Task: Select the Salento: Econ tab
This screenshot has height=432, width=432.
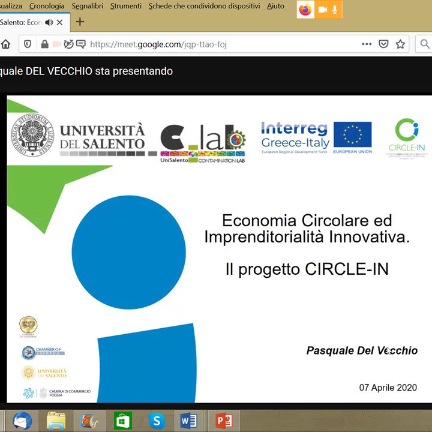Action: pyautogui.click(x=21, y=22)
